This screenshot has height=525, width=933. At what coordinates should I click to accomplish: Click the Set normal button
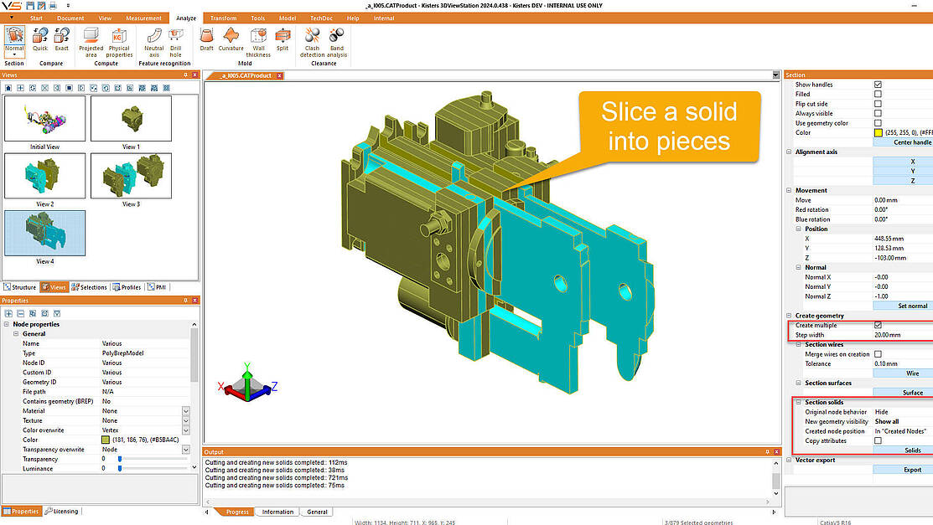click(x=904, y=306)
